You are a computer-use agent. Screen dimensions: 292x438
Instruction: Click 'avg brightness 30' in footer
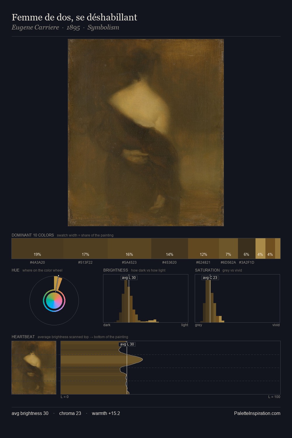30,413
